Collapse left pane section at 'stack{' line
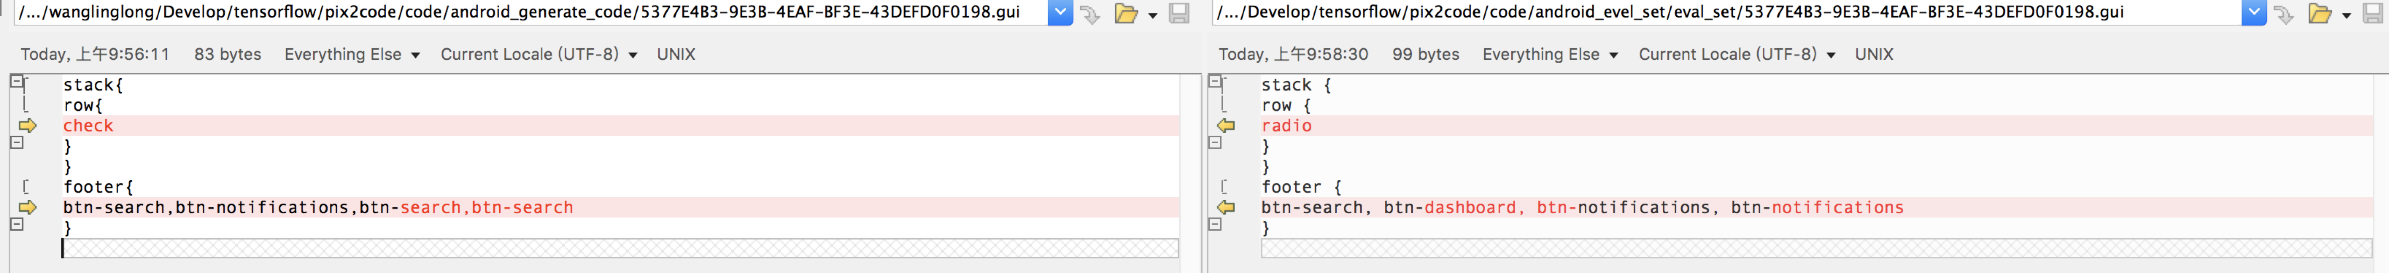Image resolution: width=2389 pixels, height=273 pixels. (x=17, y=82)
